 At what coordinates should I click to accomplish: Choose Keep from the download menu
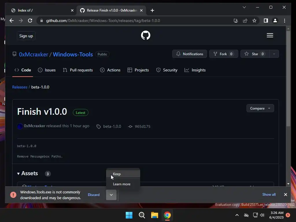[x=123, y=174]
